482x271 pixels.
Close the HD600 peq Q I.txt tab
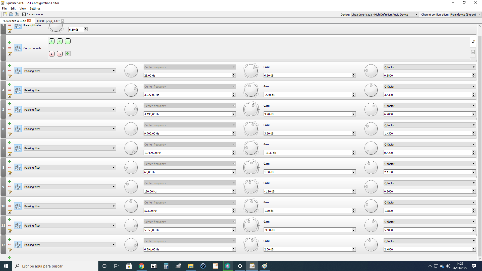pyautogui.click(x=63, y=21)
